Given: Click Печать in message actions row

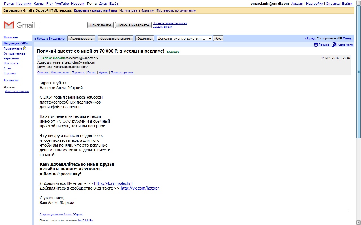Looking at the screenshot, I should [x=92, y=73].
